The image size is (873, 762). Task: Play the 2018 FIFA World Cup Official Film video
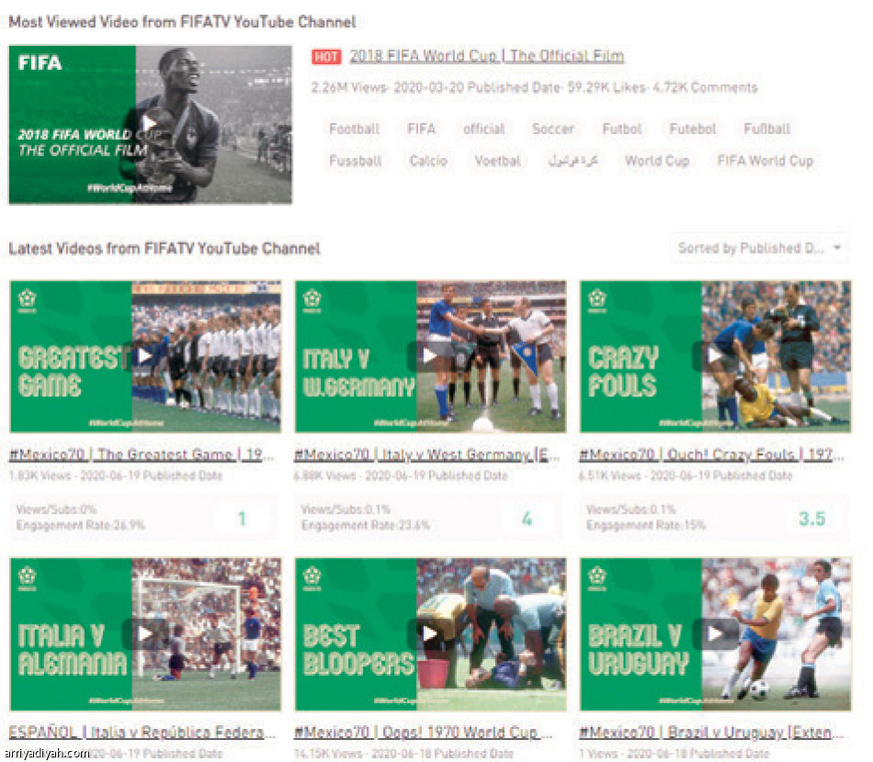[150, 123]
